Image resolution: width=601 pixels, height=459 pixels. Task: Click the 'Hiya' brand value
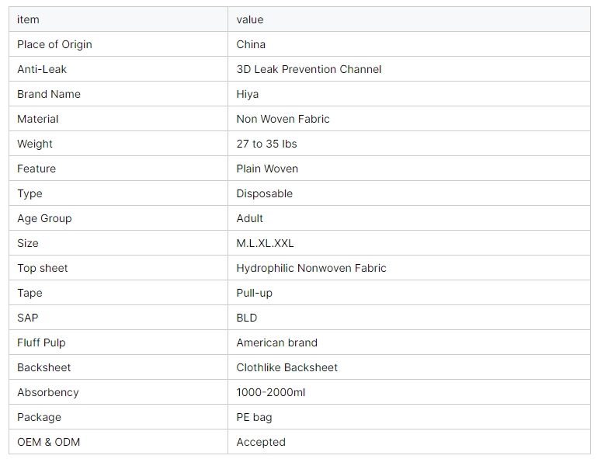248,94
